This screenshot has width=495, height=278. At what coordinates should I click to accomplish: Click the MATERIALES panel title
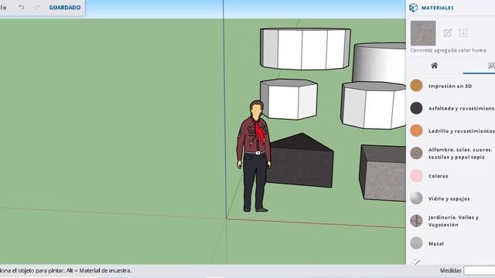(438, 8)
